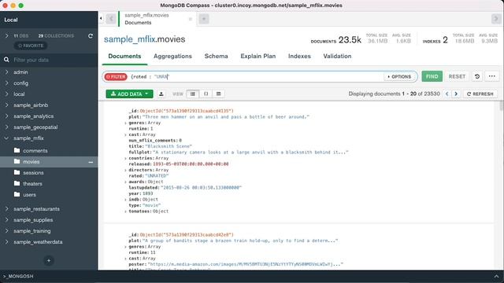This screenshot has height=283, width=504.
Task: Expand the admin database
Action: click(x=7, y=72)
